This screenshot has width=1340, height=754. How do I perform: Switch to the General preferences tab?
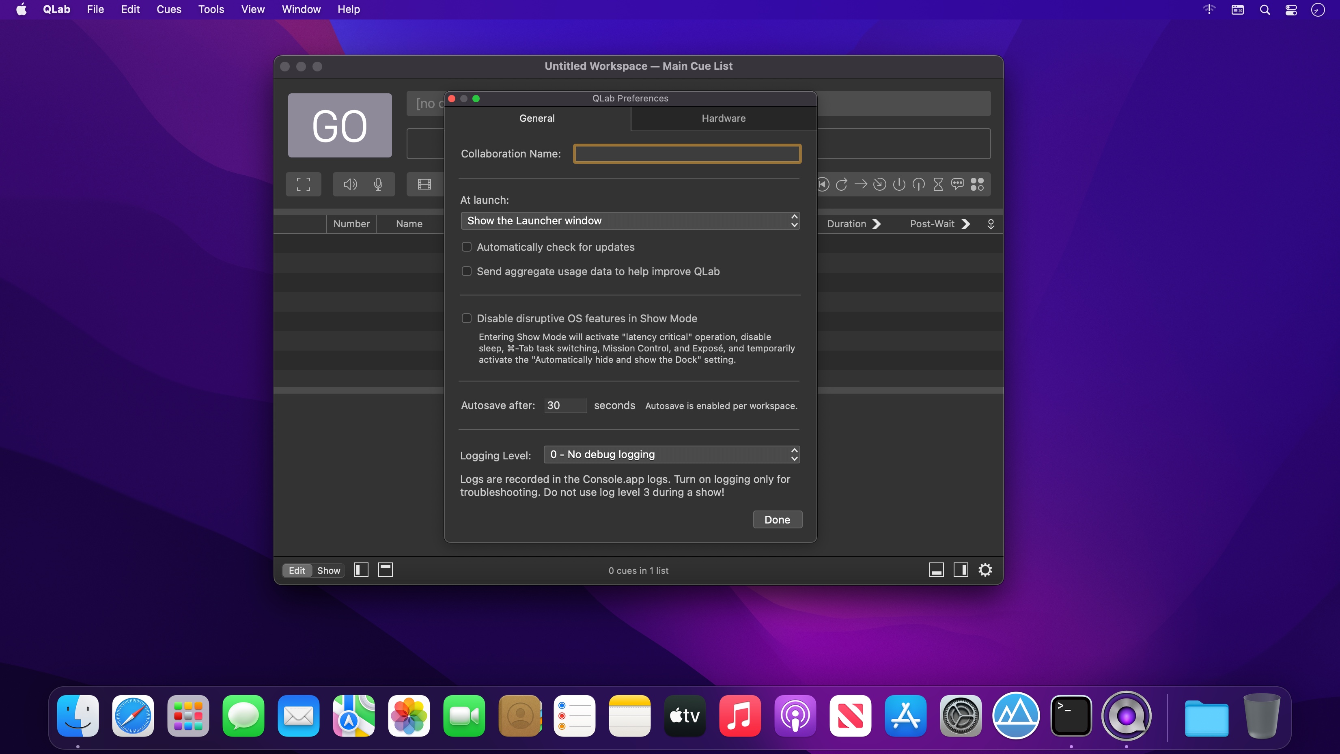click(x=536, y=118)
